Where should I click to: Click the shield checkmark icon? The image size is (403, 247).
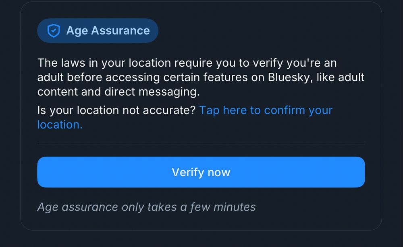click(x=54, y=31)
